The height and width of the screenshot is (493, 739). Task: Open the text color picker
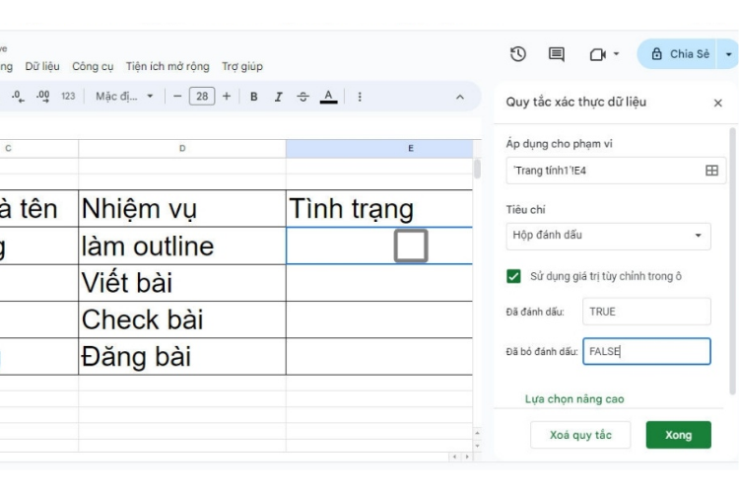coord(328,97)
